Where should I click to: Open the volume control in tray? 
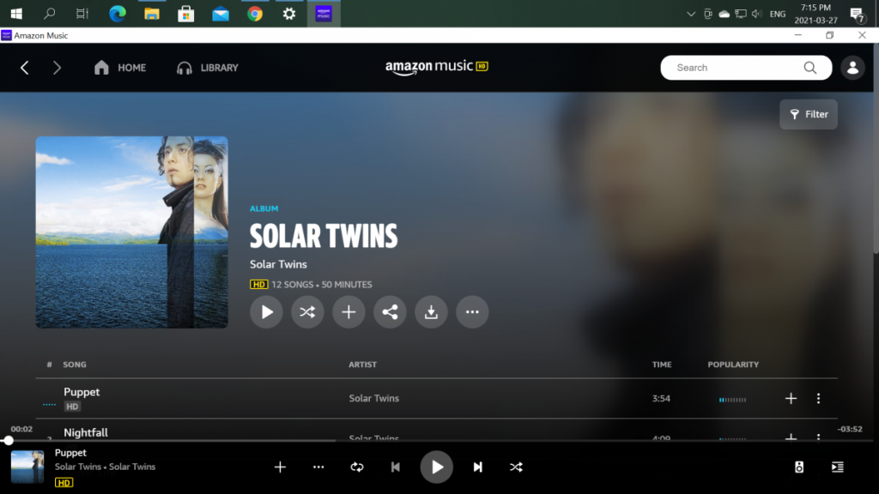coord(757,14)
